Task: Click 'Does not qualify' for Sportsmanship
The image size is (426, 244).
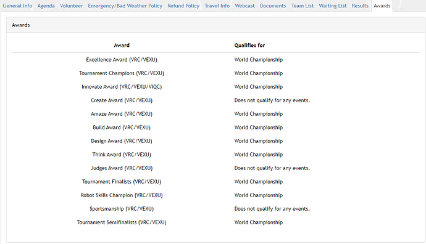Action: pyautogui.click(x=272, y=209)
